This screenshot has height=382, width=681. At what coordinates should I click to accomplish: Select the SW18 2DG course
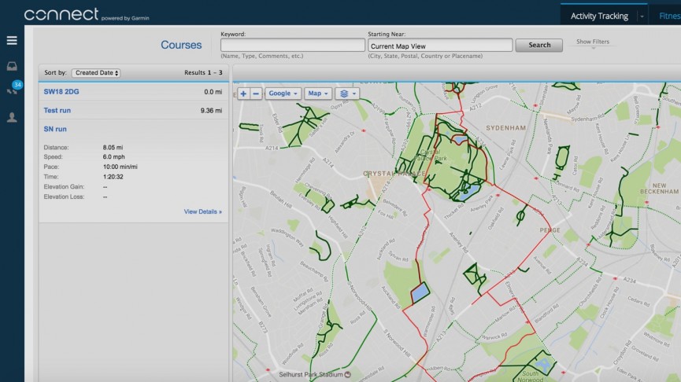[x=61, y=92]
